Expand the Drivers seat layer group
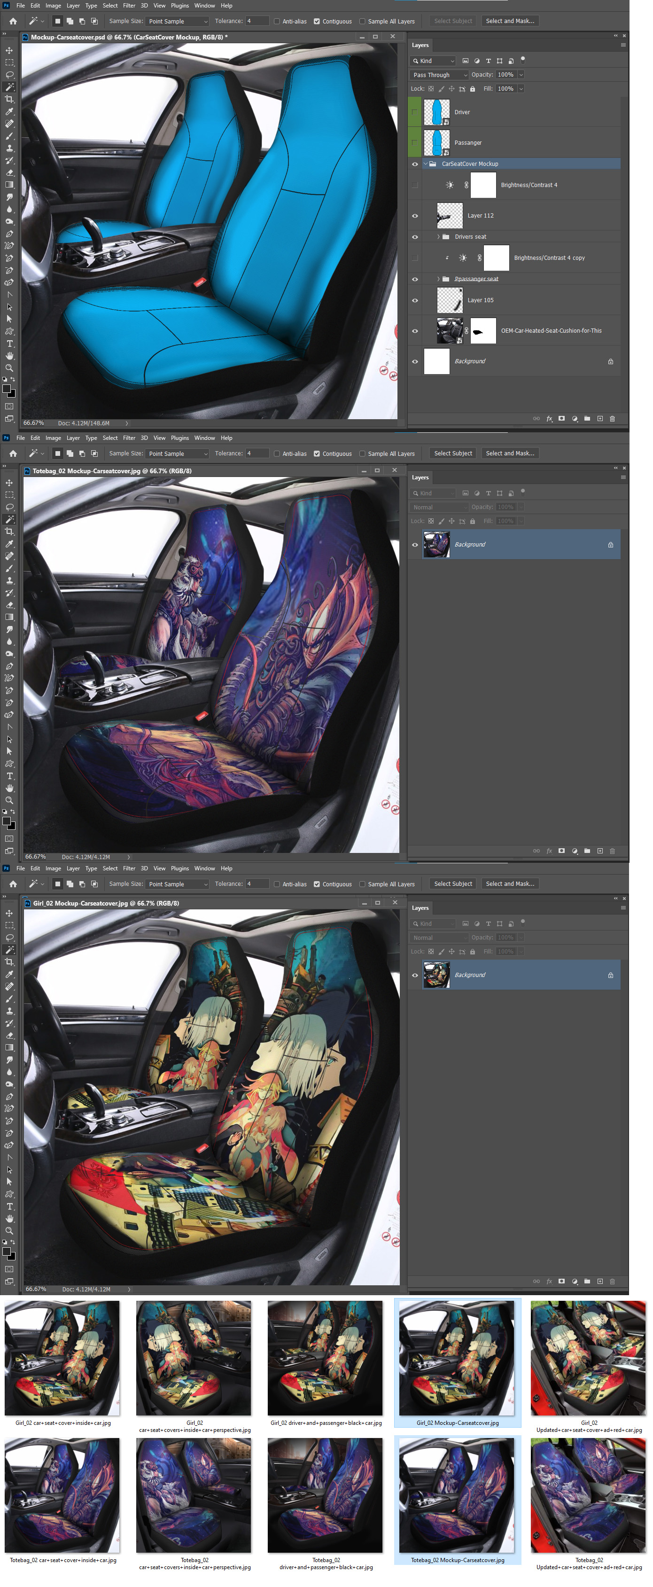This screenshot has width=653, height=1587. 438,236
